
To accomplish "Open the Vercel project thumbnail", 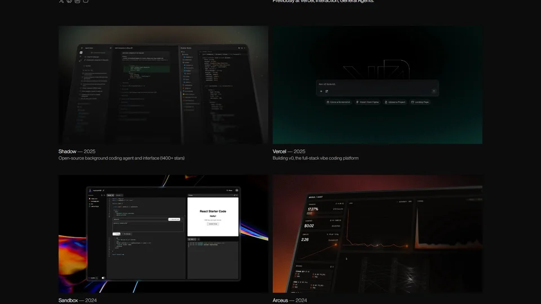I will (x=378, y=85).
